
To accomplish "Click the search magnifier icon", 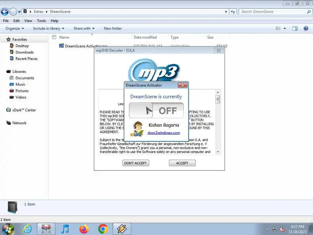I will pos(309,12).
